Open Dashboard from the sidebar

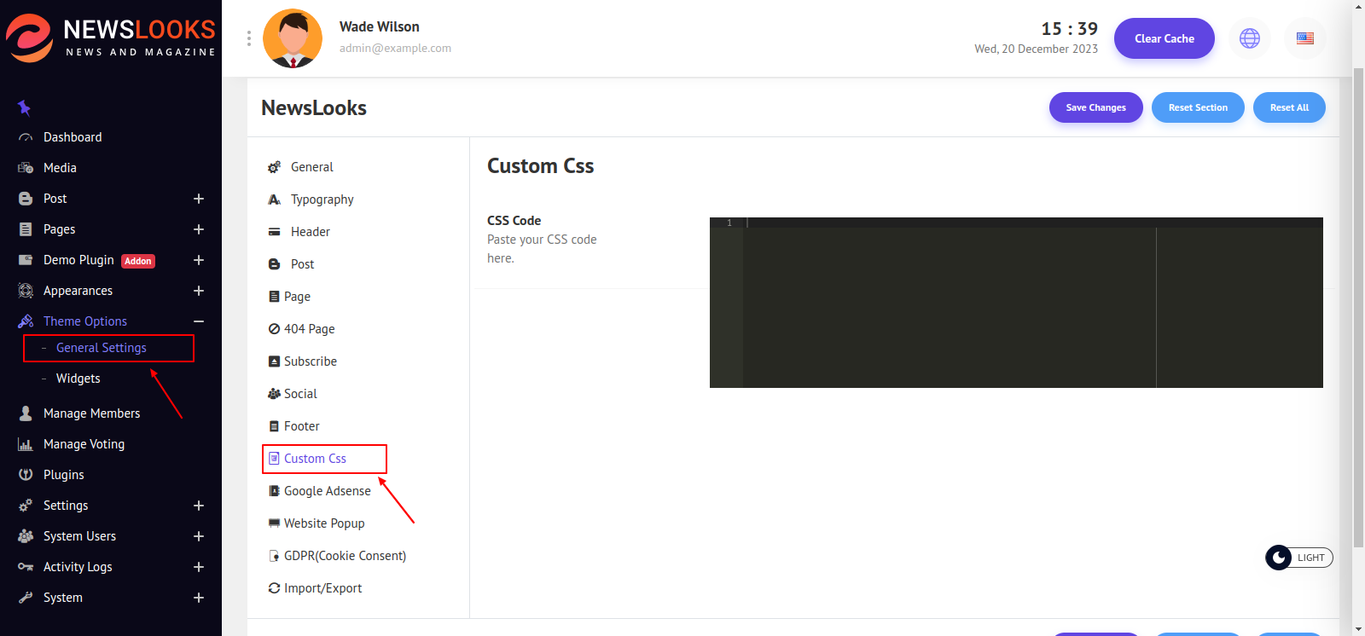pos(73,137)
